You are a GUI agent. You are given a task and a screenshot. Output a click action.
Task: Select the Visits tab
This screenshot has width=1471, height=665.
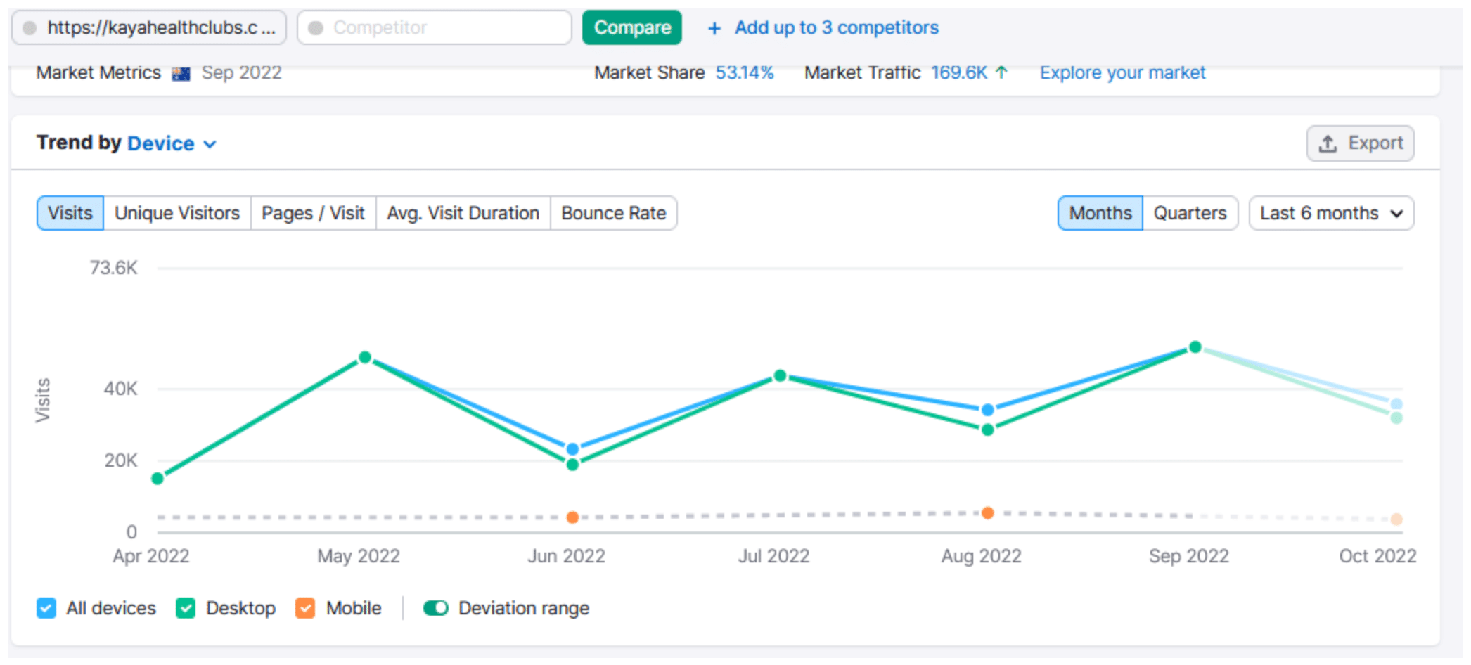coord(70,213)
